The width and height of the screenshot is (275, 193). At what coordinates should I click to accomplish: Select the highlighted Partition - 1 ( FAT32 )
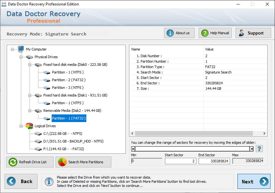click(x=69, y=118)
